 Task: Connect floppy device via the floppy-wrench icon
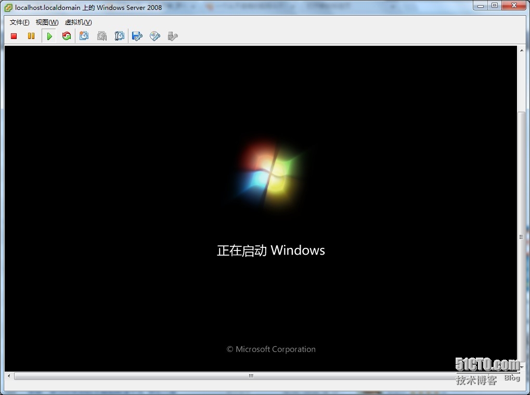click(x=137, y=36)
